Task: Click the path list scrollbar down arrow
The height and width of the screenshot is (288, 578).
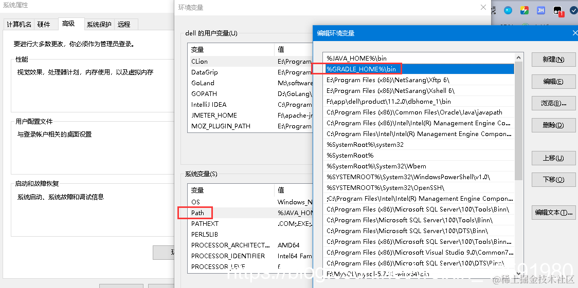Action: click(x=519, y=274)
